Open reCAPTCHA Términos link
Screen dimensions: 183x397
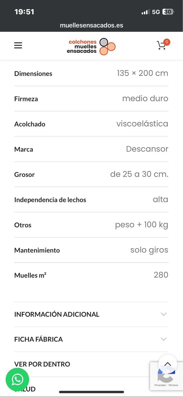click(x=173, y=385)
